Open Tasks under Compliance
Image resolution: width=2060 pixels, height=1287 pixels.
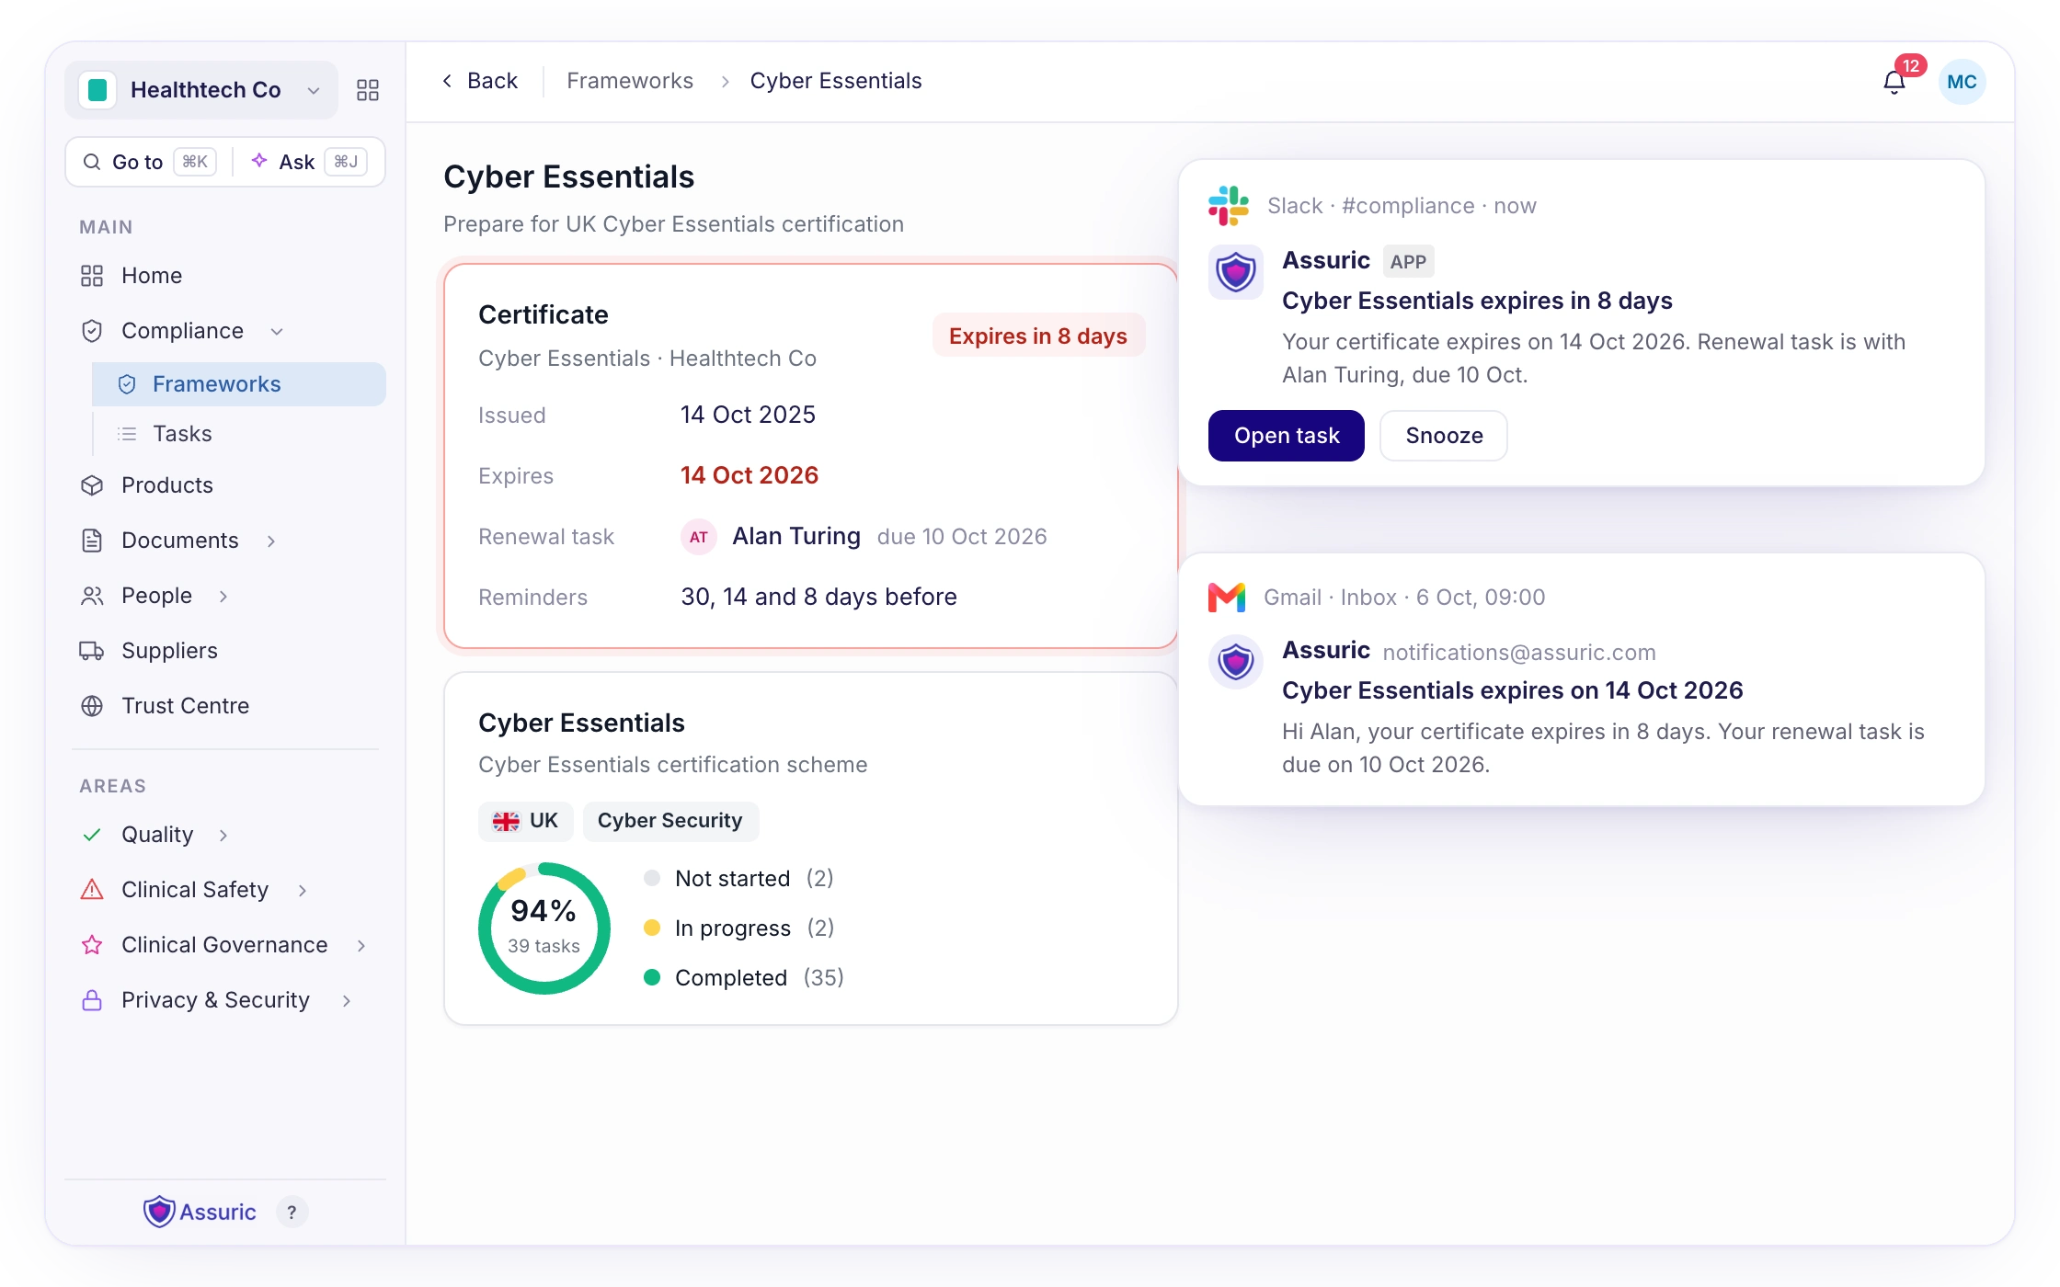[239, 434]
